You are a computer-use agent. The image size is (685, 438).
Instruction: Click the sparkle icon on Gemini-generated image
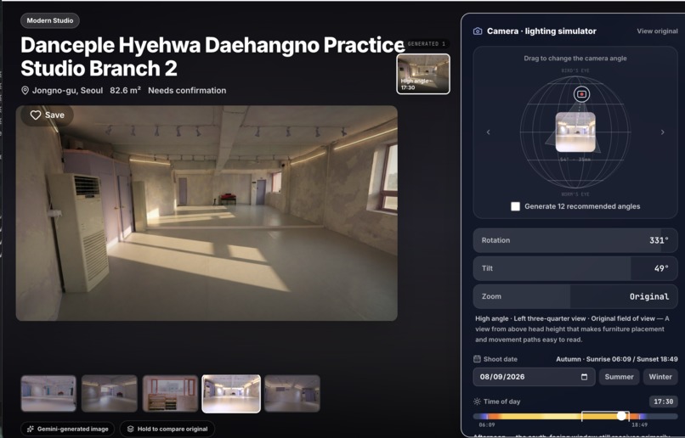coord(30,429)
